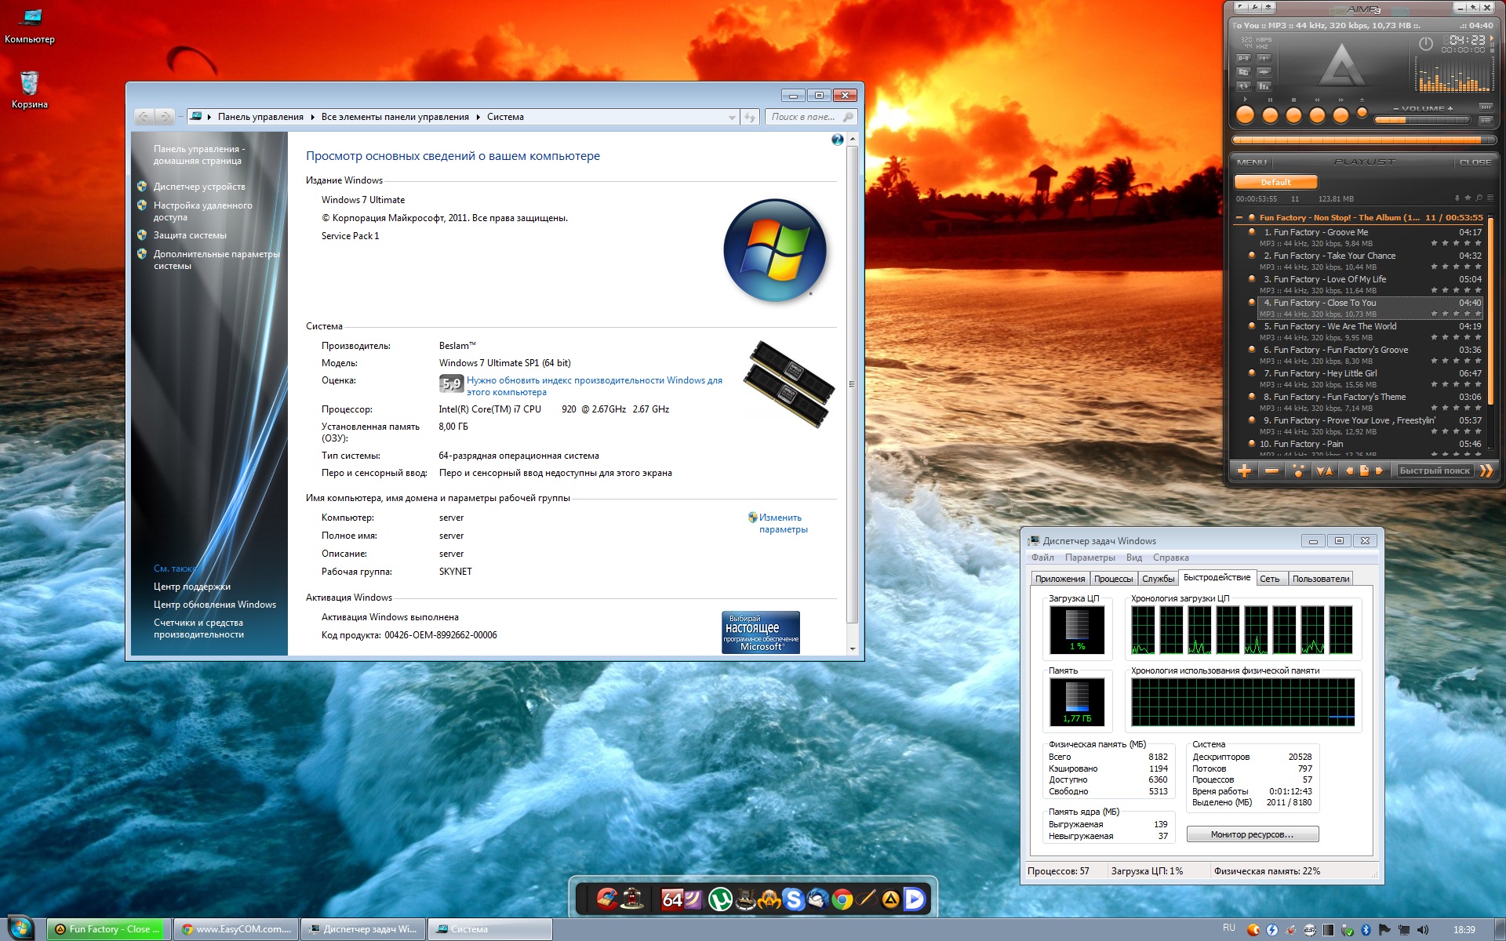Launch CCleaner from the dock
Screen dimensions: 1506x941
click(x=607, y=899)
